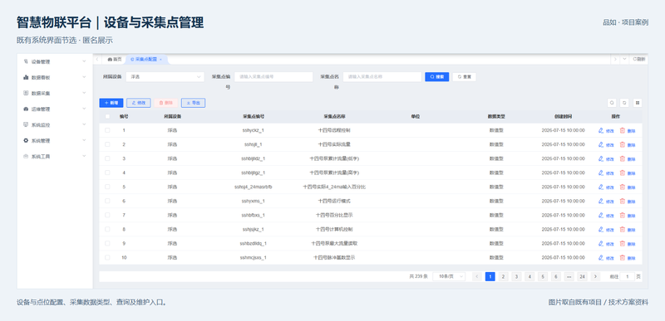The height and width of the screenshot is (321, 665).
Task: Click the 导出 export button
Action: click(x=193, y=103)
